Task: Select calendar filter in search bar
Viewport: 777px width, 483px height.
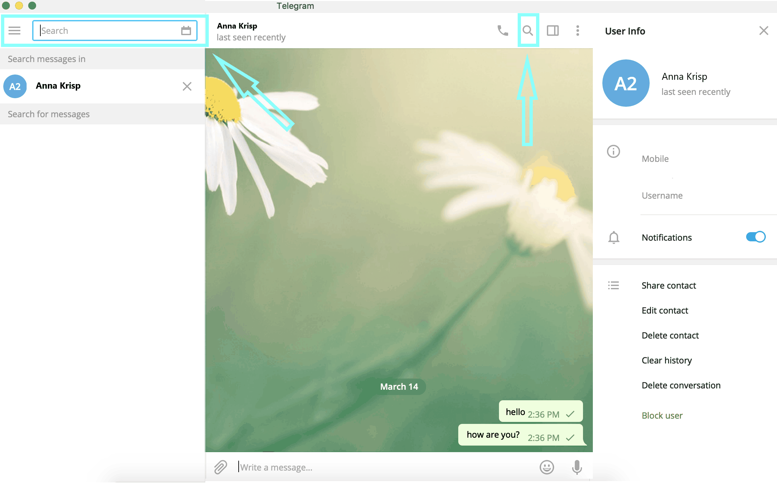Action: point(186,30)
